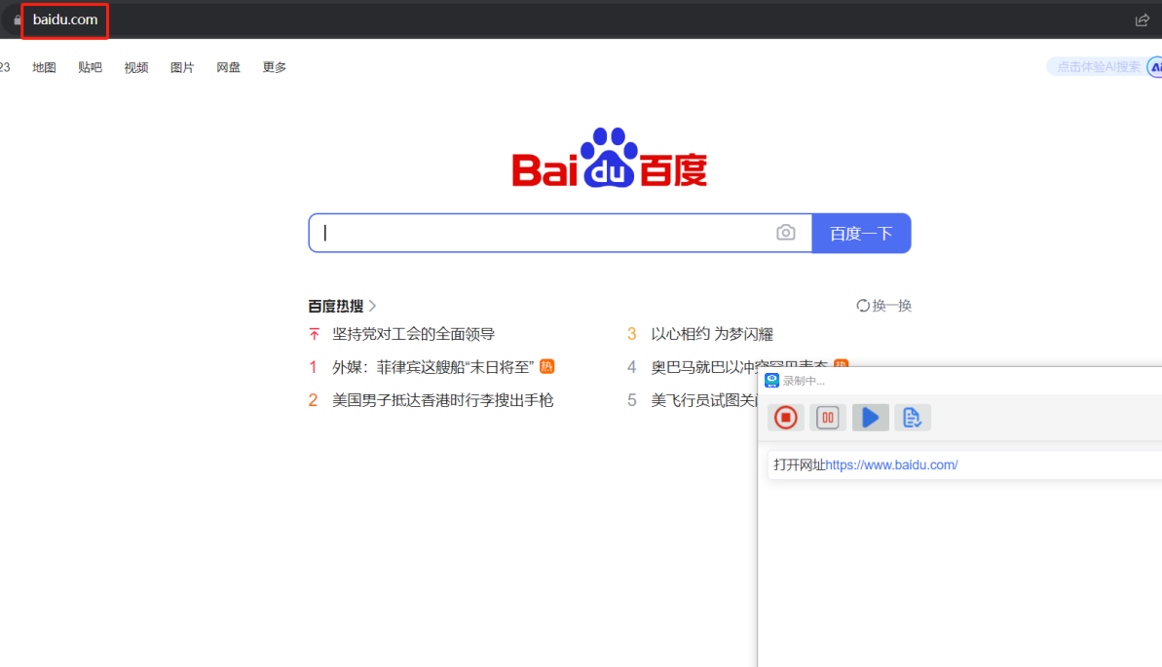Open hot search 坚持党对工会的全面领导

point(413,334)
